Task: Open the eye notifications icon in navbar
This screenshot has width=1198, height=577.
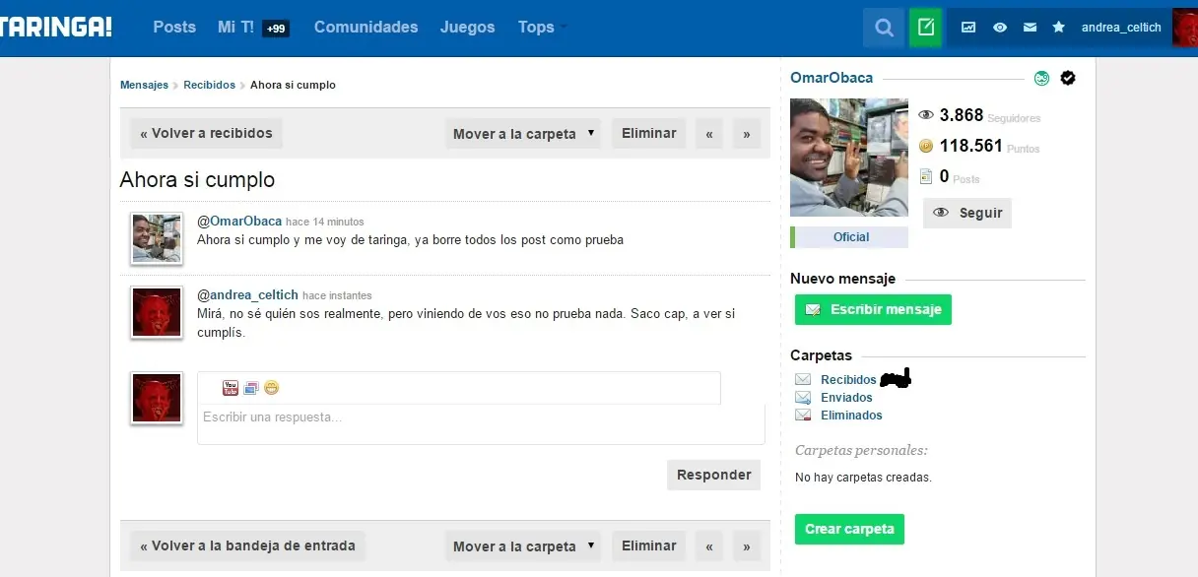Action: pyautogui.click(x=1000, y=28)
